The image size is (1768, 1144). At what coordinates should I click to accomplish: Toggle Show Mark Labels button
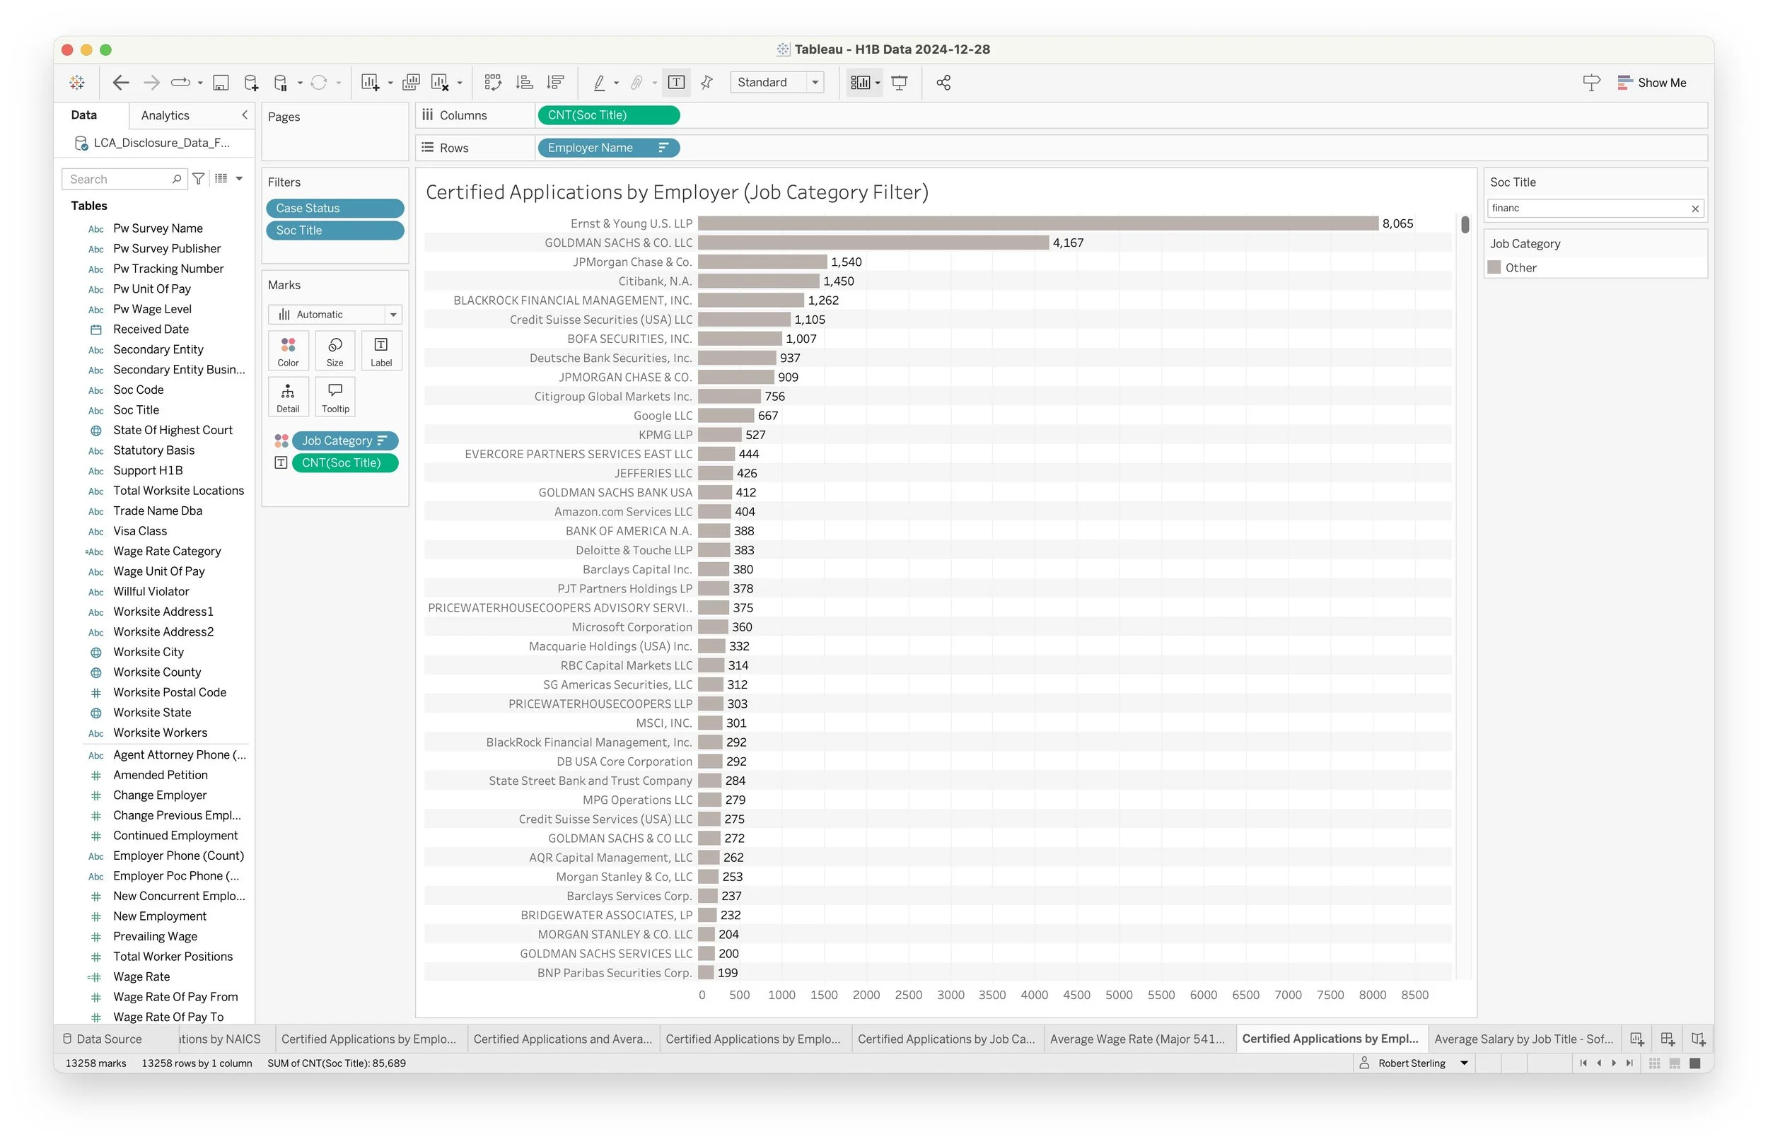coord(676,83)
